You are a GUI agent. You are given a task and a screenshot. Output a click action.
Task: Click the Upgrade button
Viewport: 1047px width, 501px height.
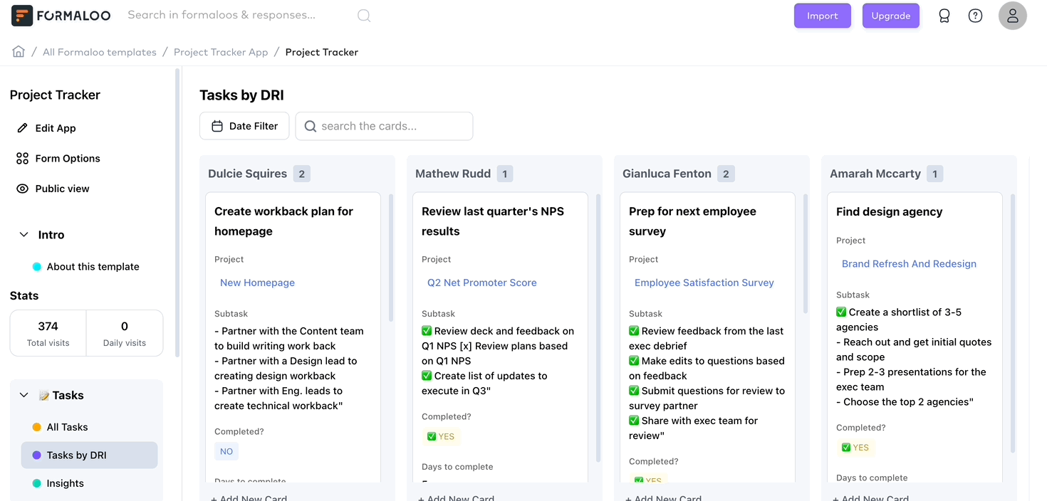click(891, 15)
